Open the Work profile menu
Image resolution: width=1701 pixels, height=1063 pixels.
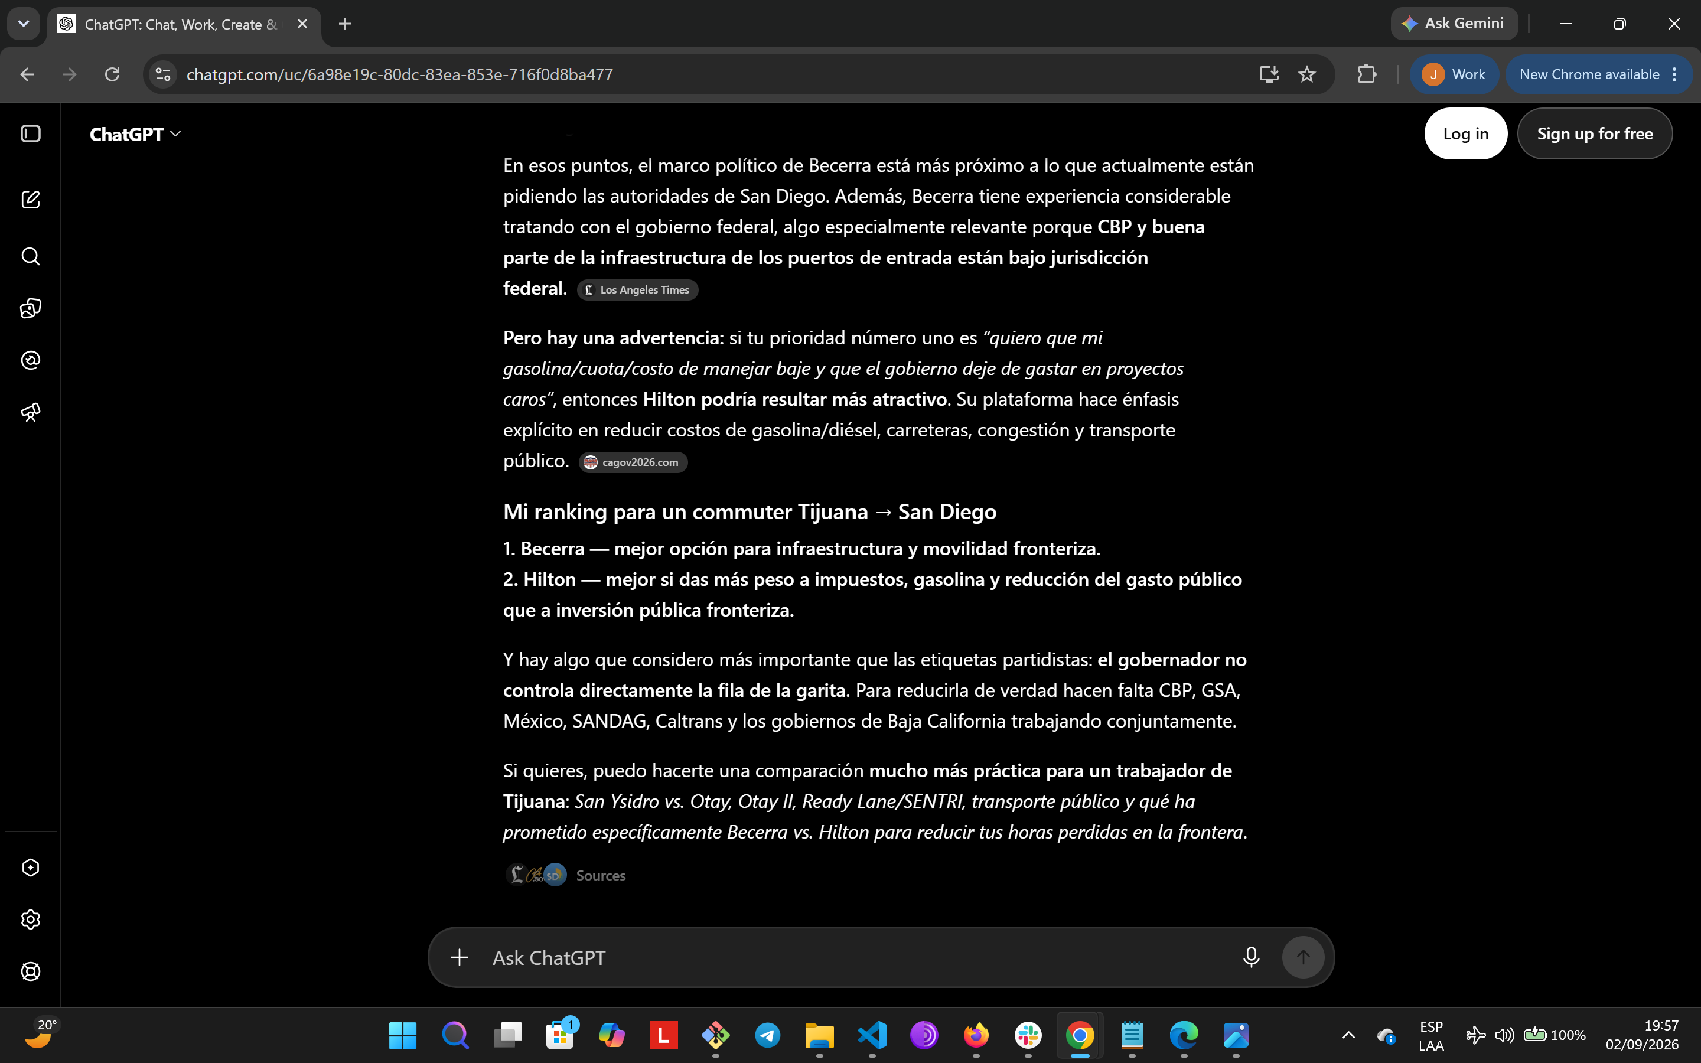click(x=1454, y=74)
